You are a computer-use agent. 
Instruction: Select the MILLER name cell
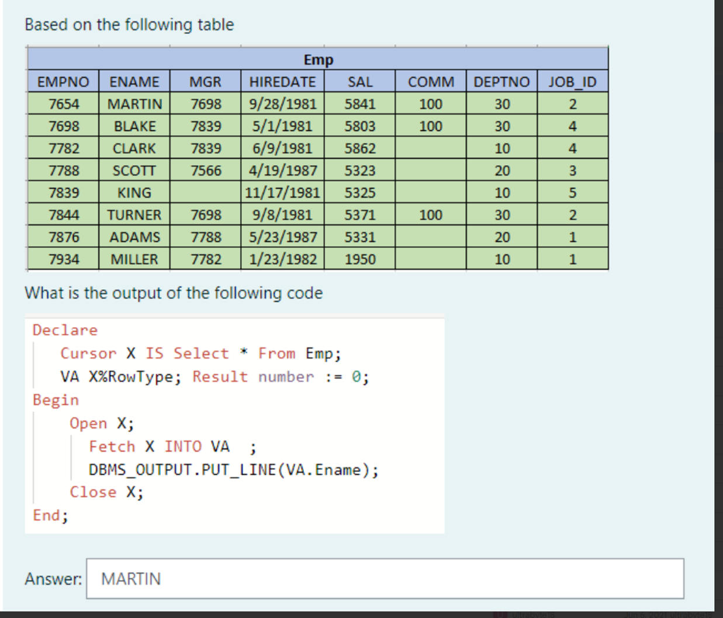pyautogui.click(x=134, y=259)
